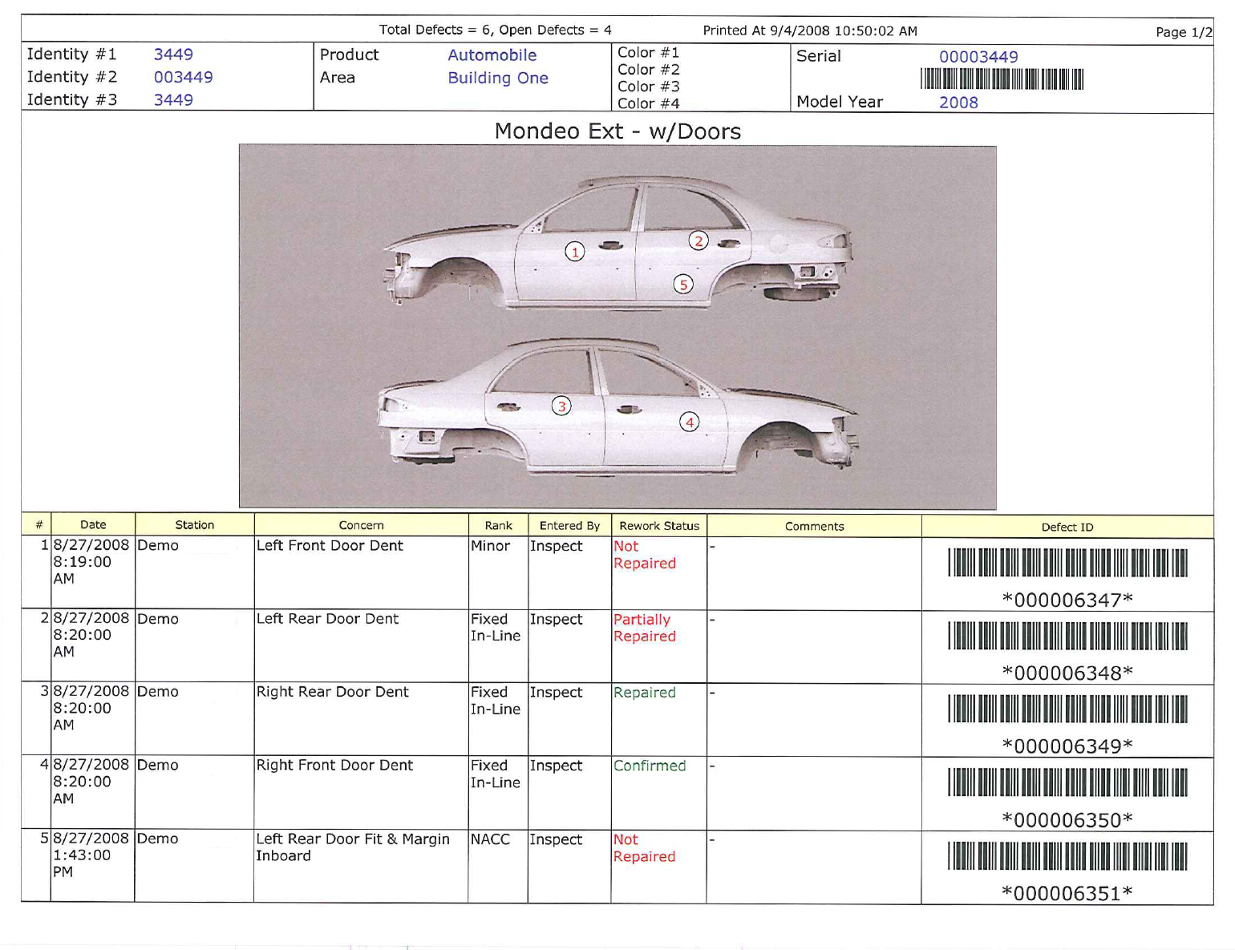The height and width of the screenshot is (950, 1235).
Task: Select barcode for defect 000006350
Action: tap(1067, 782)
